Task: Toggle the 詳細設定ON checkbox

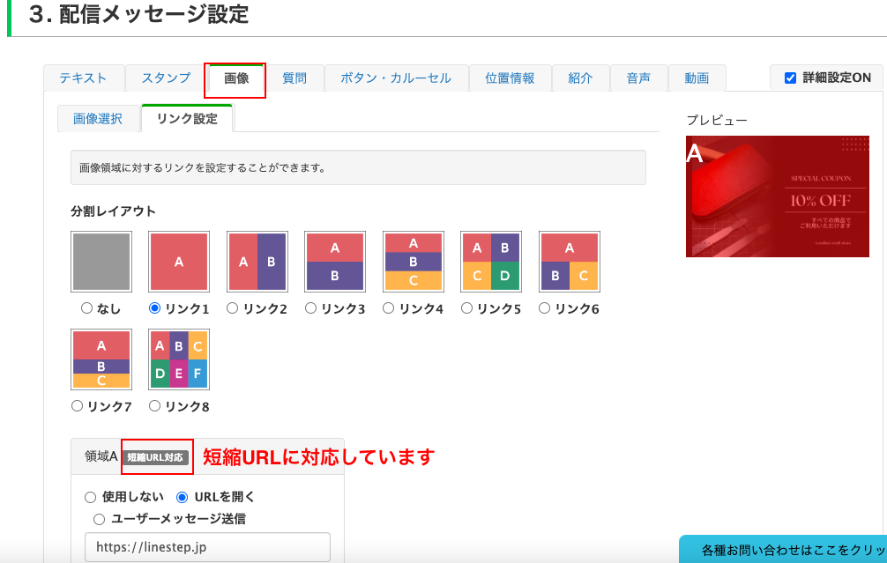Action: coord(790,78)
